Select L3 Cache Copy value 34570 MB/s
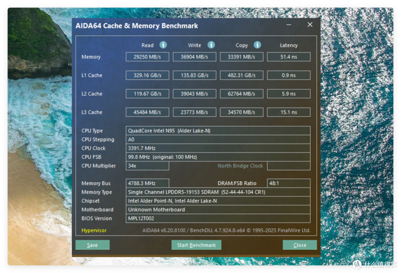401x273 pixels. click(x=241, y=112)
